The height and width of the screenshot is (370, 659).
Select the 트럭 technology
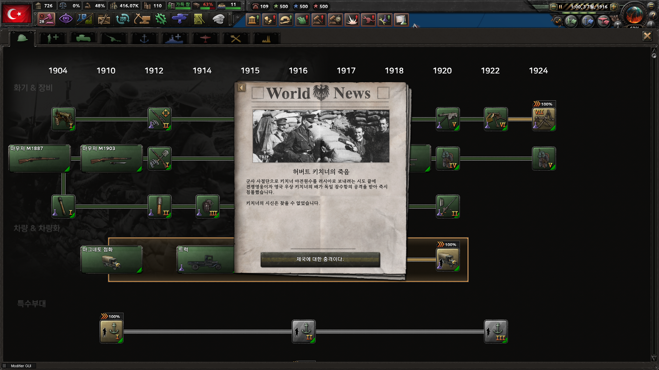click(206, 259)
